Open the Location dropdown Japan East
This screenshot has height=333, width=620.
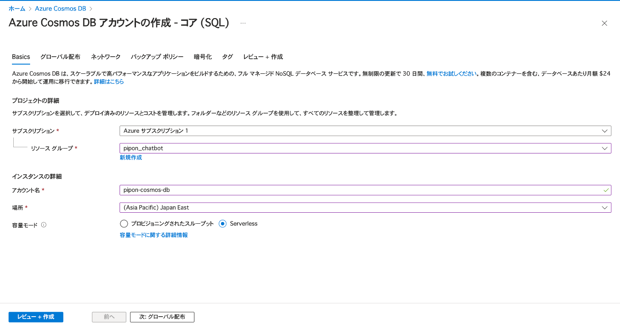point(365,207)
